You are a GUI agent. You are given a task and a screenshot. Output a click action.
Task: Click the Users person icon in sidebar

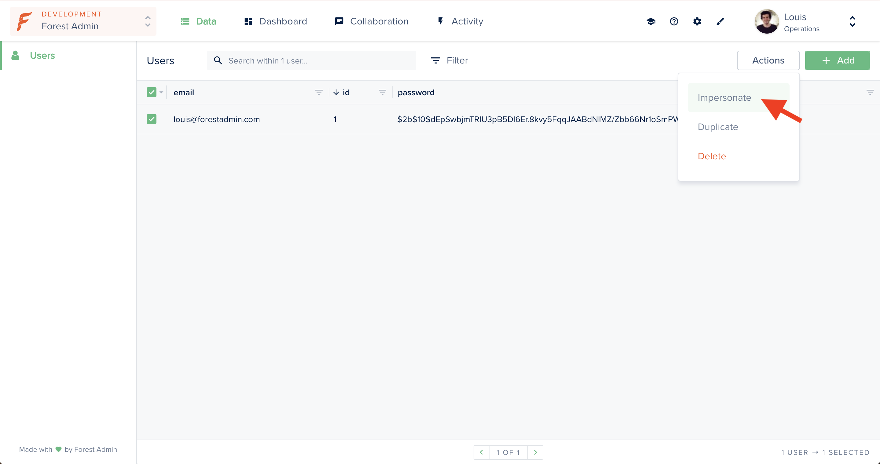tap(15, 55)
